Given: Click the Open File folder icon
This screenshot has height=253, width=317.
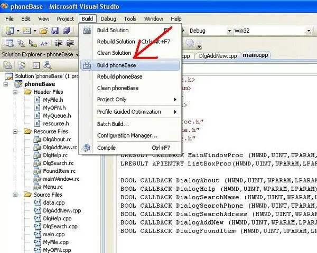Looking at the screenshot, I should 43,31.
